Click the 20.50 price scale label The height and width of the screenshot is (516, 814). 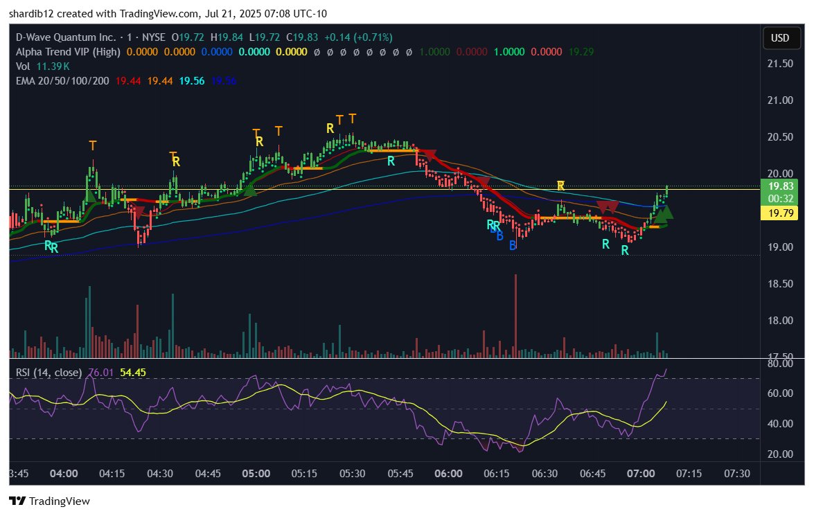point(780,137)
